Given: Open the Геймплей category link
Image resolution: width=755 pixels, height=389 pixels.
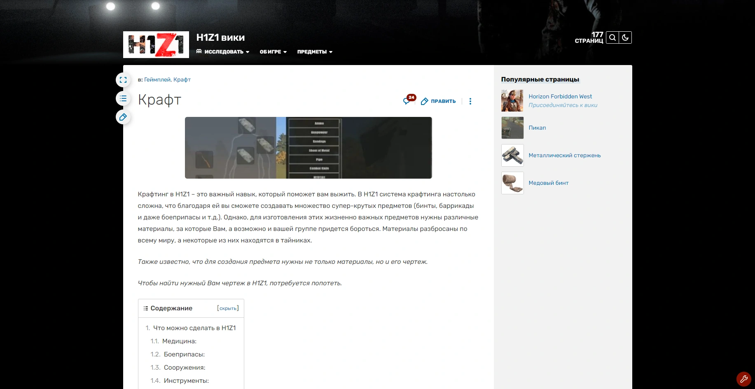Looking at the screenshot, I should tap(157, 80).
